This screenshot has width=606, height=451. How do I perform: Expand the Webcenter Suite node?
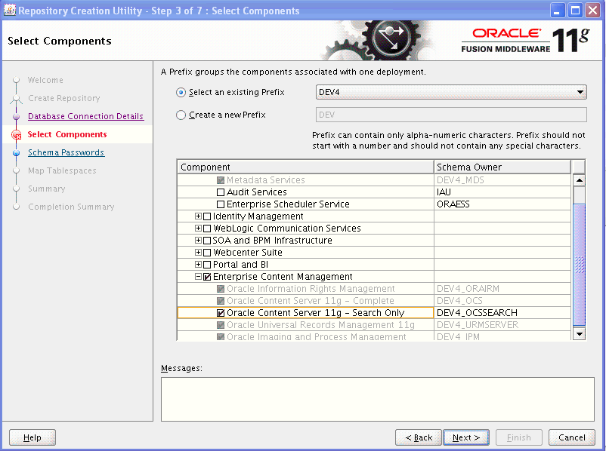point(198,253)
